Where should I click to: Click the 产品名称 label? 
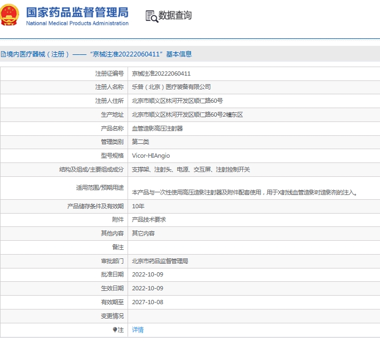click(x=113, y=128)
